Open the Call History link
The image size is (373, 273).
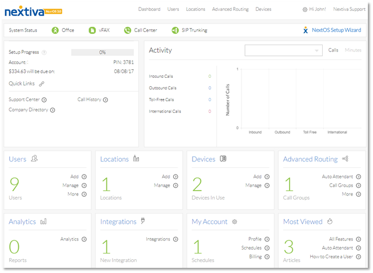pyautogui.click(x=93, y=100)
